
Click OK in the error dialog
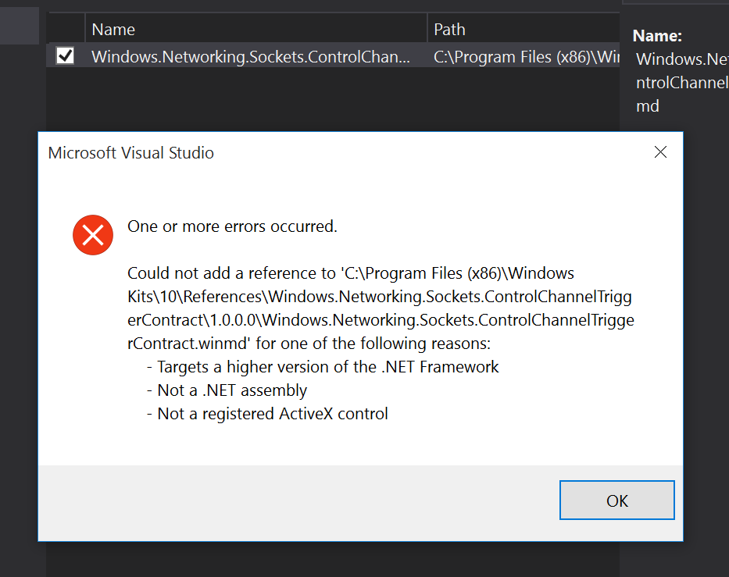coord(617,500)
